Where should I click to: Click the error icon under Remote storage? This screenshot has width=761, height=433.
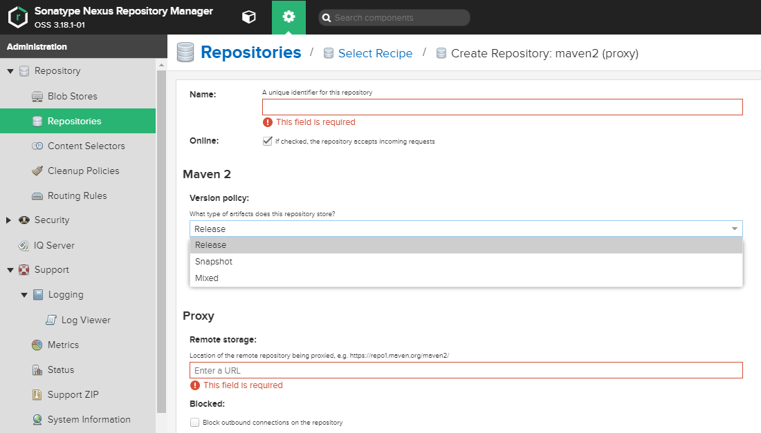coord(194,385)
